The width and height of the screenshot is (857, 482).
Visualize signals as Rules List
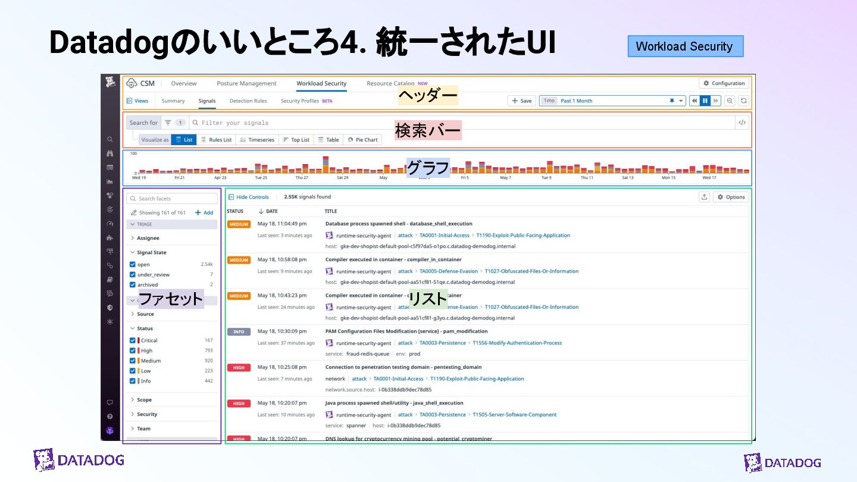click(216, 140)
